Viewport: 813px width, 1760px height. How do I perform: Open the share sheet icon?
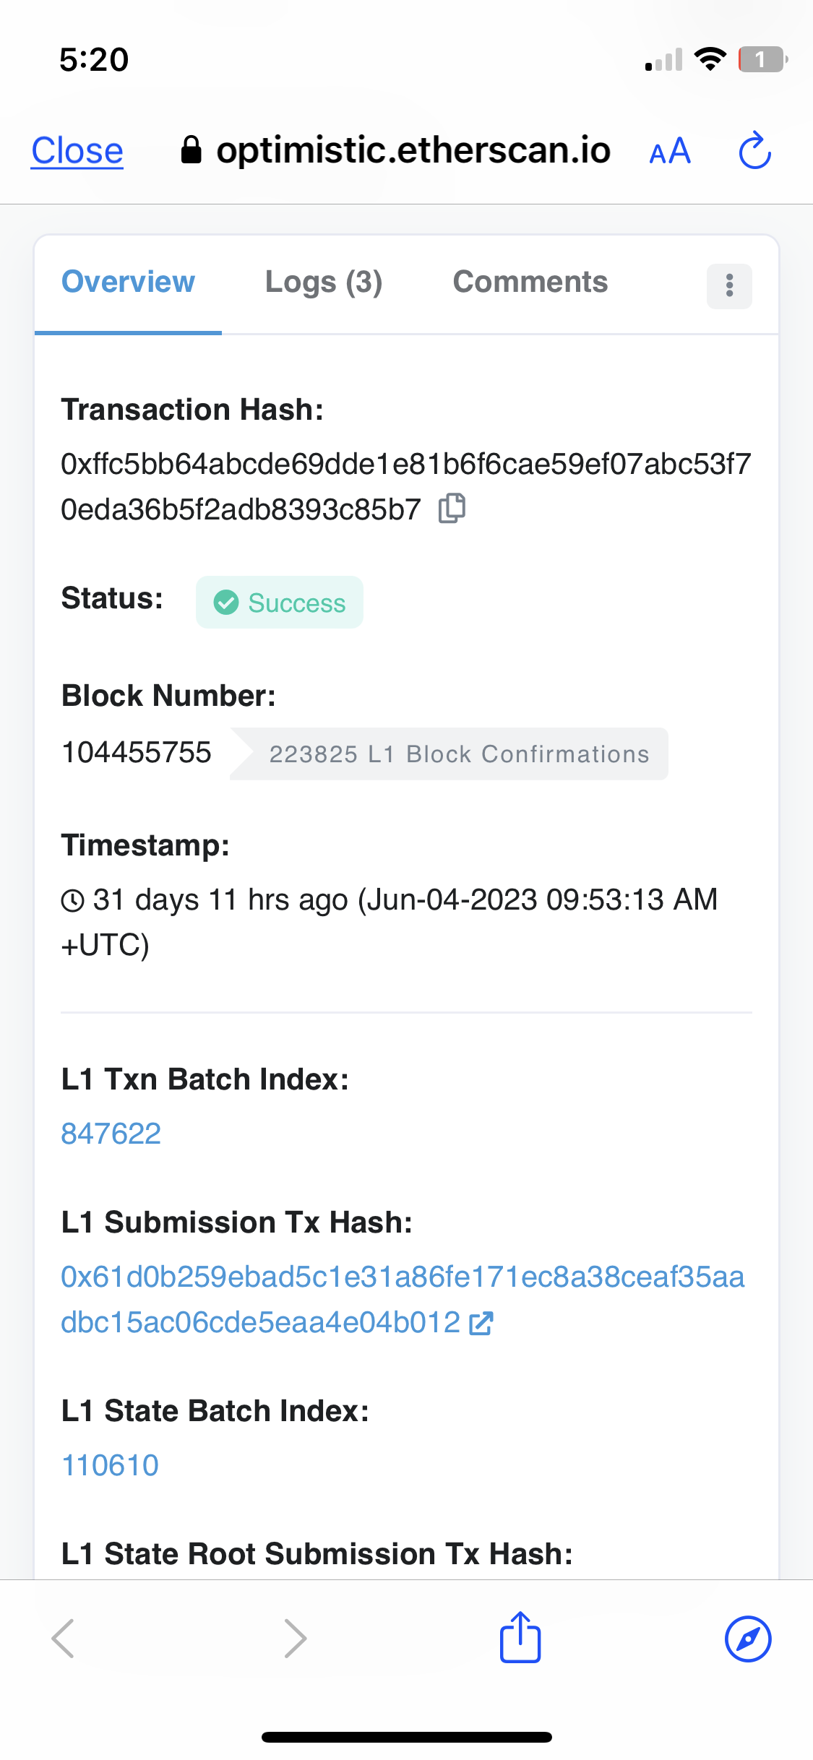tap(520, 1638)
